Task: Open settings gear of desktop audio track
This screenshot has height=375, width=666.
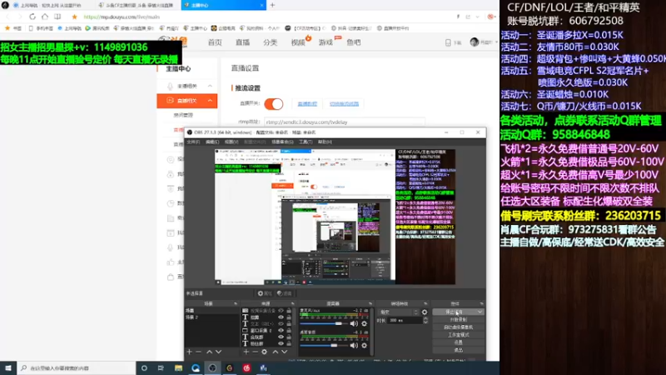Action: 364,345
